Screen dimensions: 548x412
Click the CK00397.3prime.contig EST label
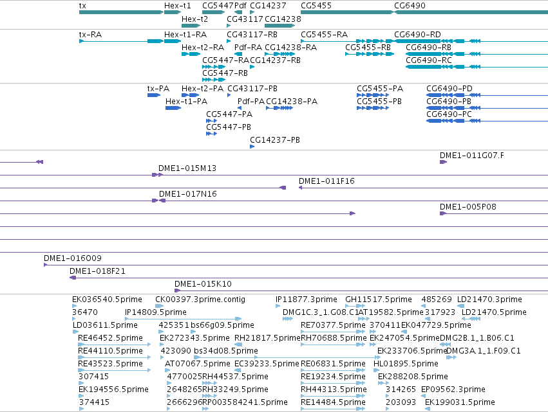click(x=200, y=300)
